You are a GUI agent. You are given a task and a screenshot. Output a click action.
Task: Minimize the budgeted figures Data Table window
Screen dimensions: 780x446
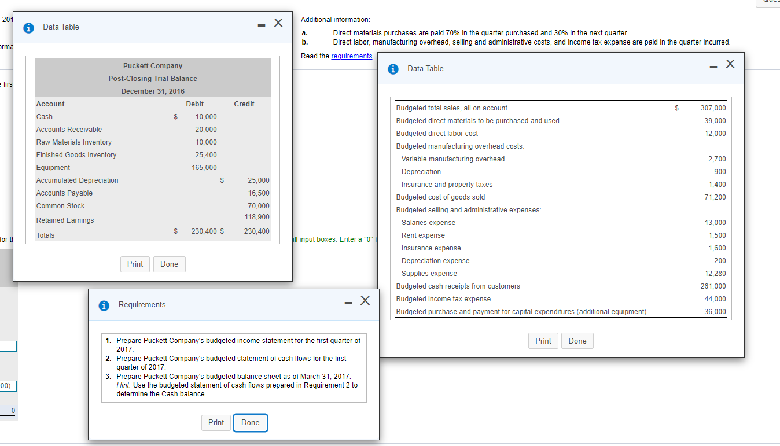pyautogui.click(x=712, y=65)
